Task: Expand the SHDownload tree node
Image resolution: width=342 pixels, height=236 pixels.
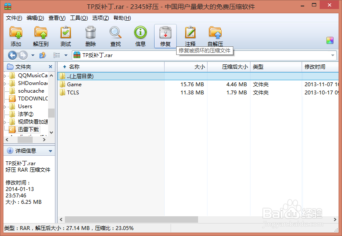Action: (5, 84)
